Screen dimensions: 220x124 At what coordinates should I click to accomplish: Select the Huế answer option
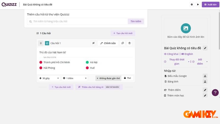[x=92, y=68]
